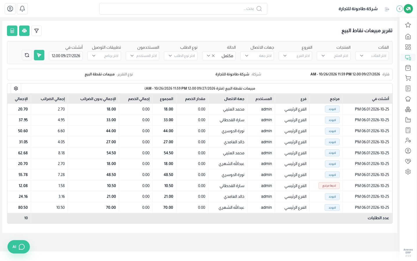417x261 pixels.
Task: Open shopping cart icon in sidebar
Action: 408,78
